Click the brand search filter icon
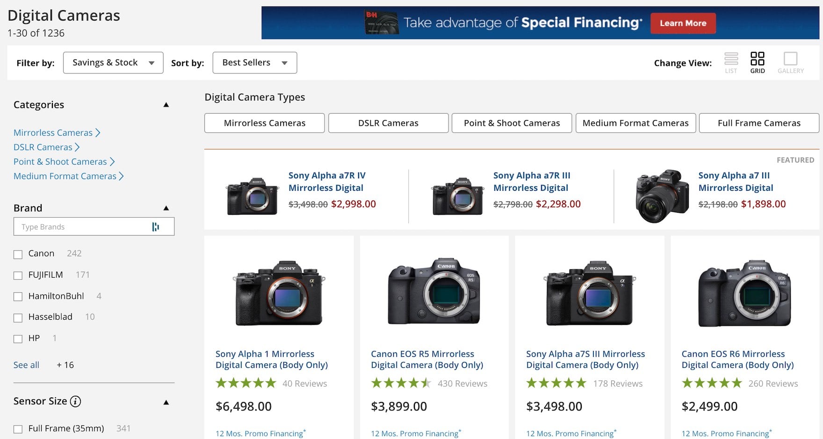Viewport: 823px width, 439px height. click(156, 227)
